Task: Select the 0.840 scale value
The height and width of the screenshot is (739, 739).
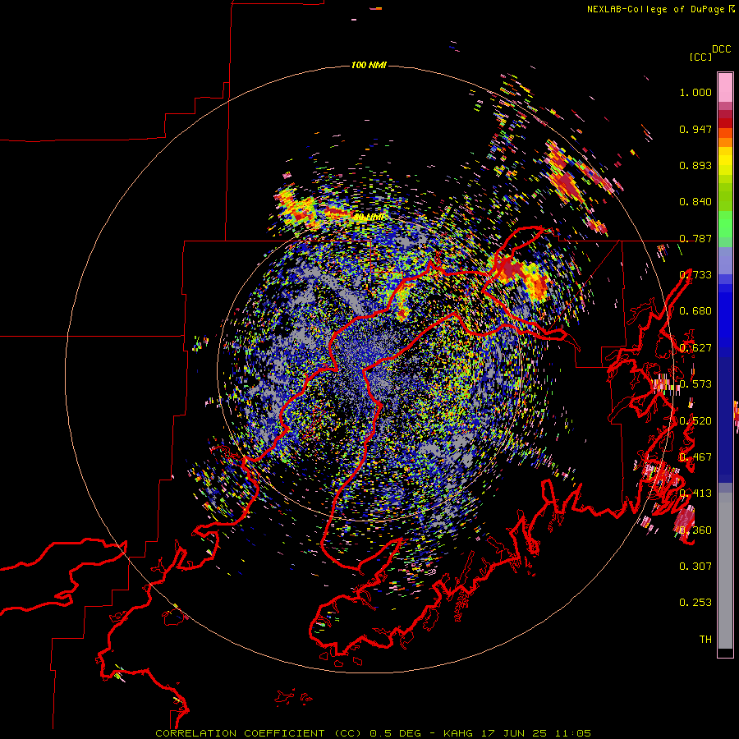Action: pyautogui.click(x=695, y=202)
